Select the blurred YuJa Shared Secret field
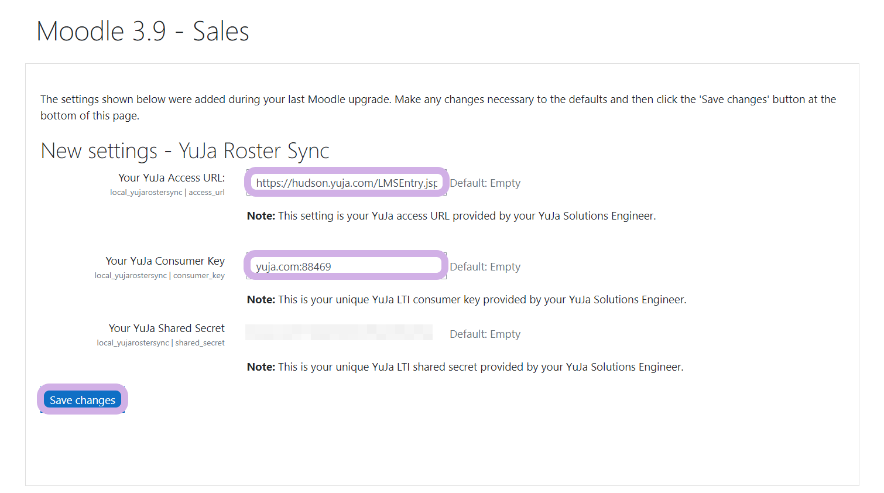Screen dimensions: 884x493 [x=338, y=333]
